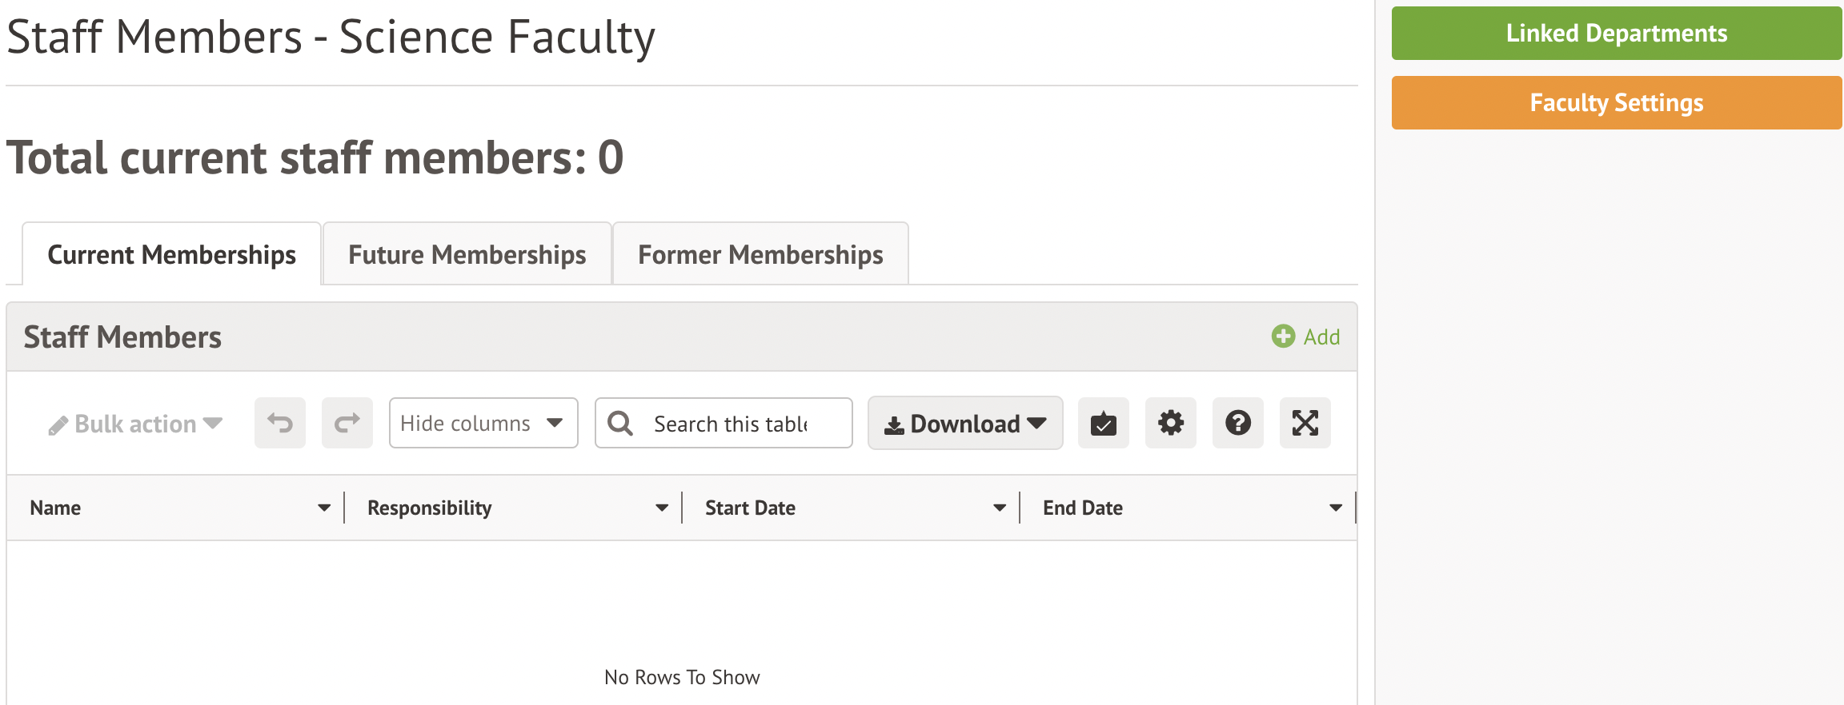Viewport: 1844px width, 705px height.
Task: Open Start Date column menu arrow
Action: point(1000,508)
